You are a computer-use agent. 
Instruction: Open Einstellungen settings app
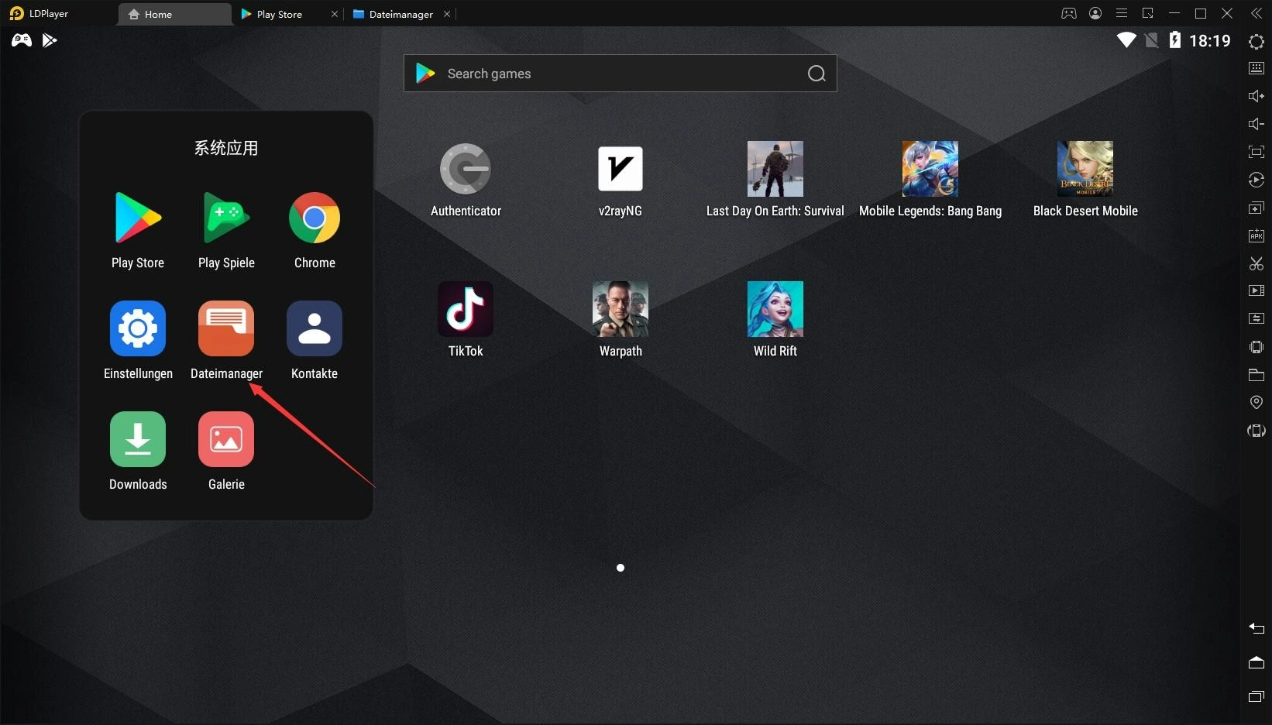(138, 328)
